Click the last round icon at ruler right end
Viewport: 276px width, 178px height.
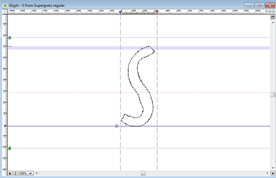point(273,11)
